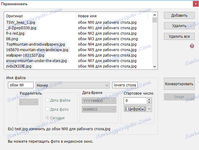Select snowy-mountain-under-the-stars.jpg row
This screenshot has width=199, height=150.
(x=37, y=61)
